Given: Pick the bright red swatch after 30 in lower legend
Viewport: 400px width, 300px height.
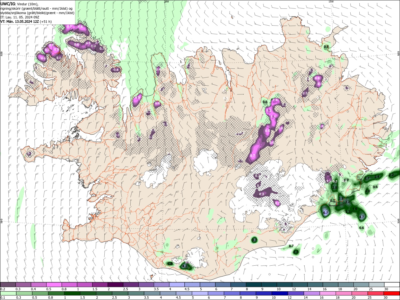Looking at the screenshot, I should pos(392,293).
